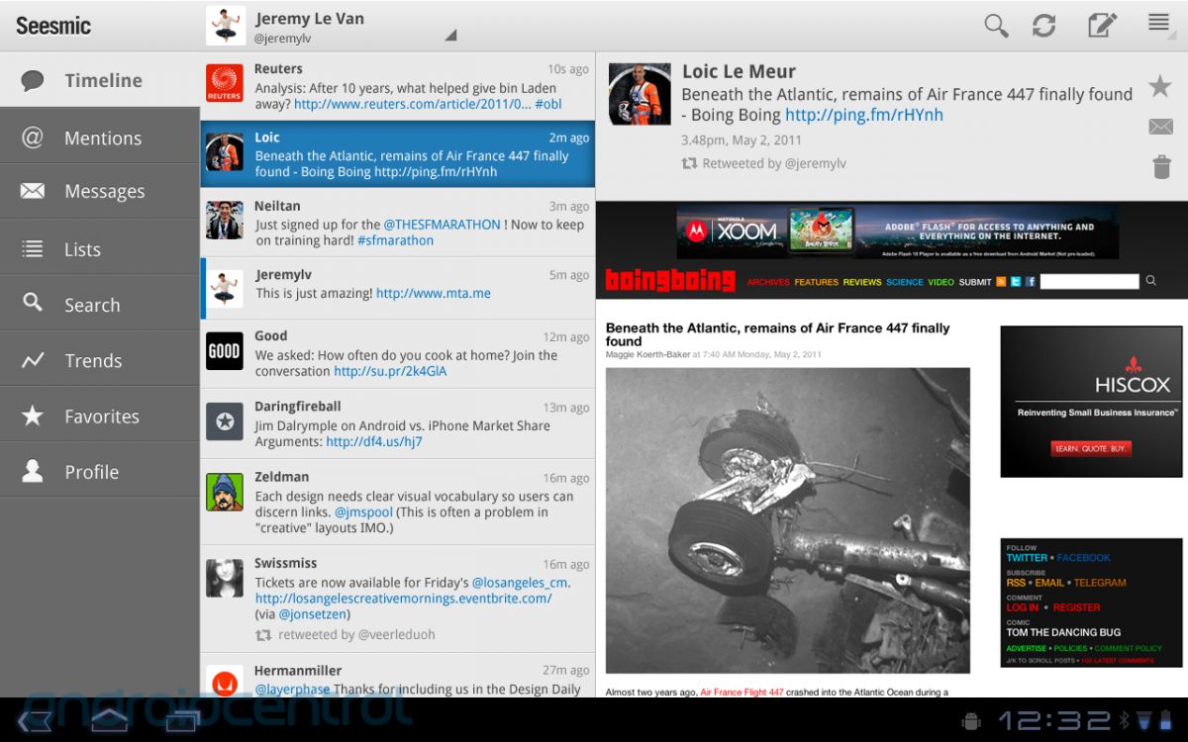This screenshot has width=1188, height=742.
Task: Click the su.pr/2k4GlA link
Action: (390, 371)
